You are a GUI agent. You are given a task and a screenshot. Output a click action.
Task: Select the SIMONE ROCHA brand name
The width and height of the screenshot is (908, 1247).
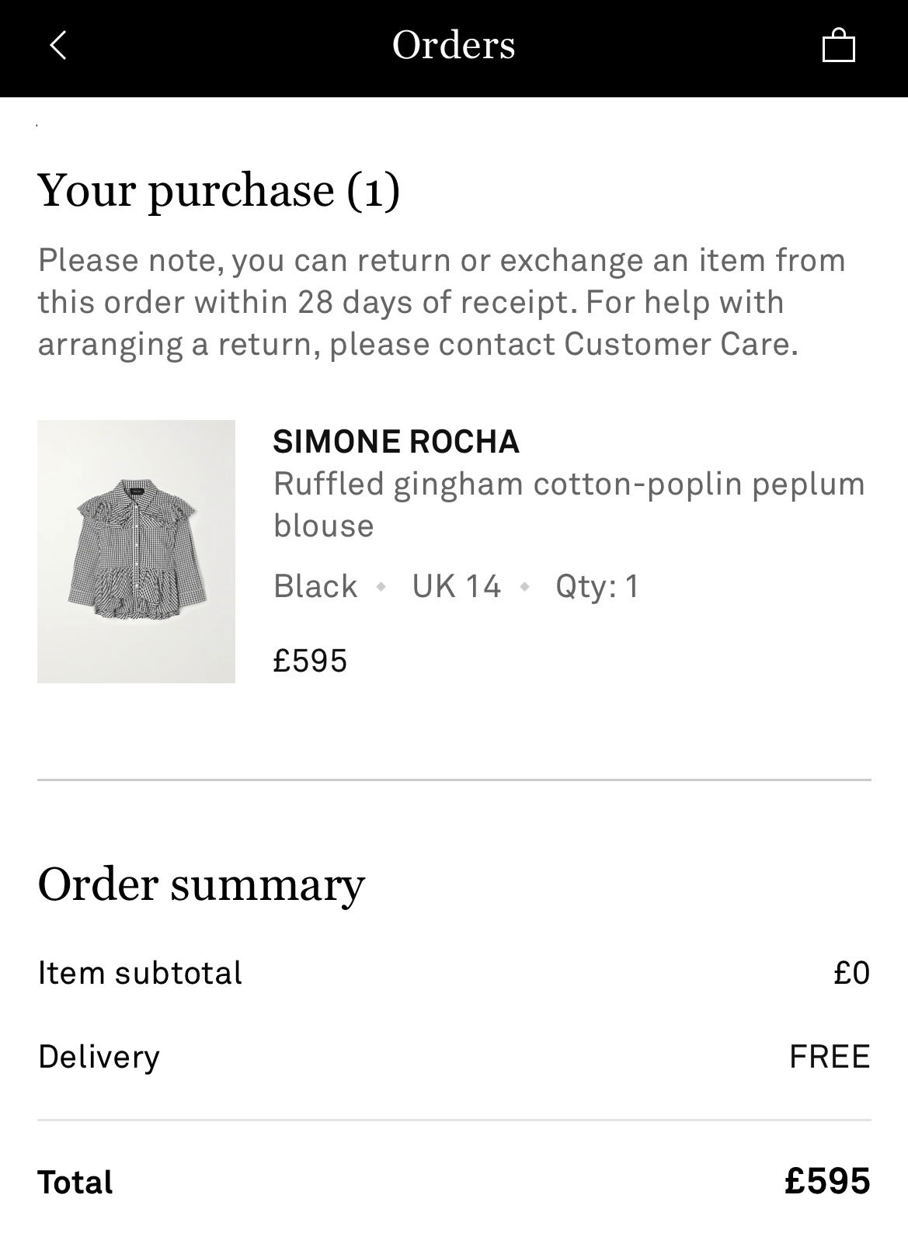point(396,442)
